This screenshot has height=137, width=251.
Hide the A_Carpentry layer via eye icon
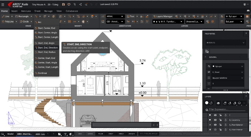click(x=215, y=120)
